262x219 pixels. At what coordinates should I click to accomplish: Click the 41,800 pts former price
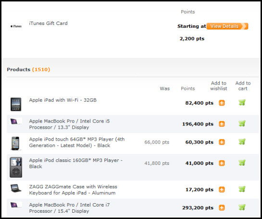click(x=157, y=163)
